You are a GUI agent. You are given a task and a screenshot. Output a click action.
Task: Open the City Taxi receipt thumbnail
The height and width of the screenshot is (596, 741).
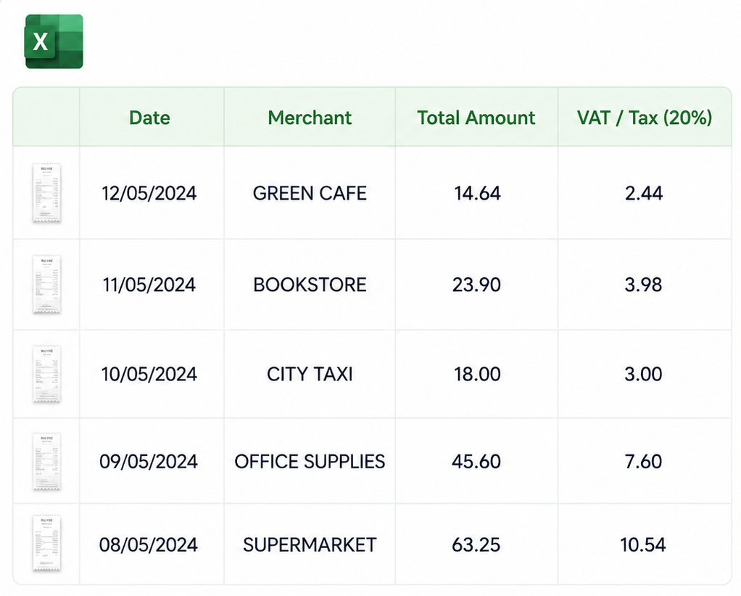click(x=47, y=374)
